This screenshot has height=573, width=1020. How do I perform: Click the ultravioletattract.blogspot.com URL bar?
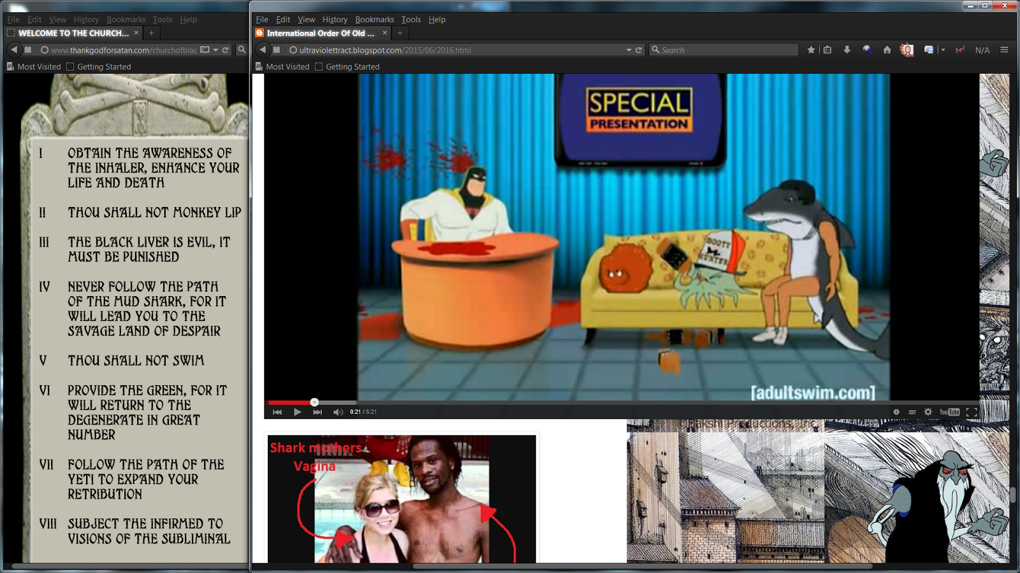coord(455,50)
